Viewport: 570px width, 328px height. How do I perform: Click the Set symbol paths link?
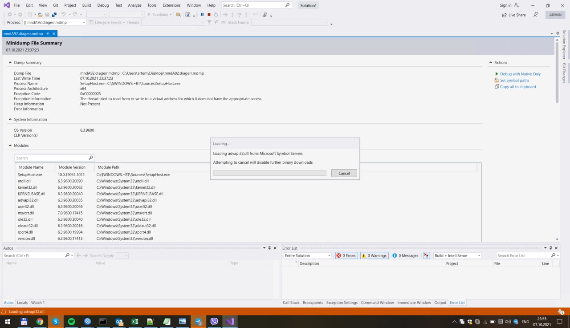[x=515, y=81]
